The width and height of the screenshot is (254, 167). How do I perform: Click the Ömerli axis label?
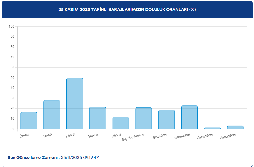click(24, 135)
